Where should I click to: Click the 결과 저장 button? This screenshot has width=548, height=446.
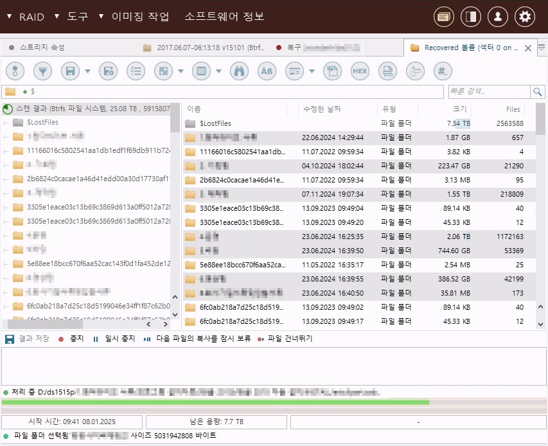tap(24, 341)
